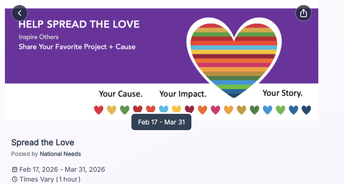Screen dimensions: 344x184
Task: Click the maroon small heart
Action: pyautogui.click(x=189, y=110)
